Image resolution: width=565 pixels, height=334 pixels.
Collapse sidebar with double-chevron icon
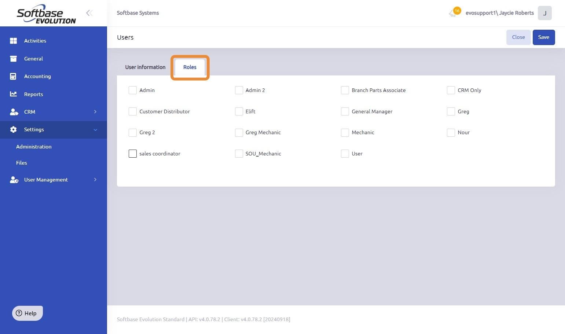point(89,13)
